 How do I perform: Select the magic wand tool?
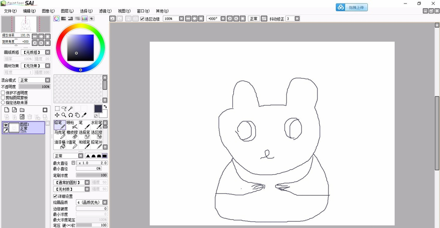pos(71,108)
